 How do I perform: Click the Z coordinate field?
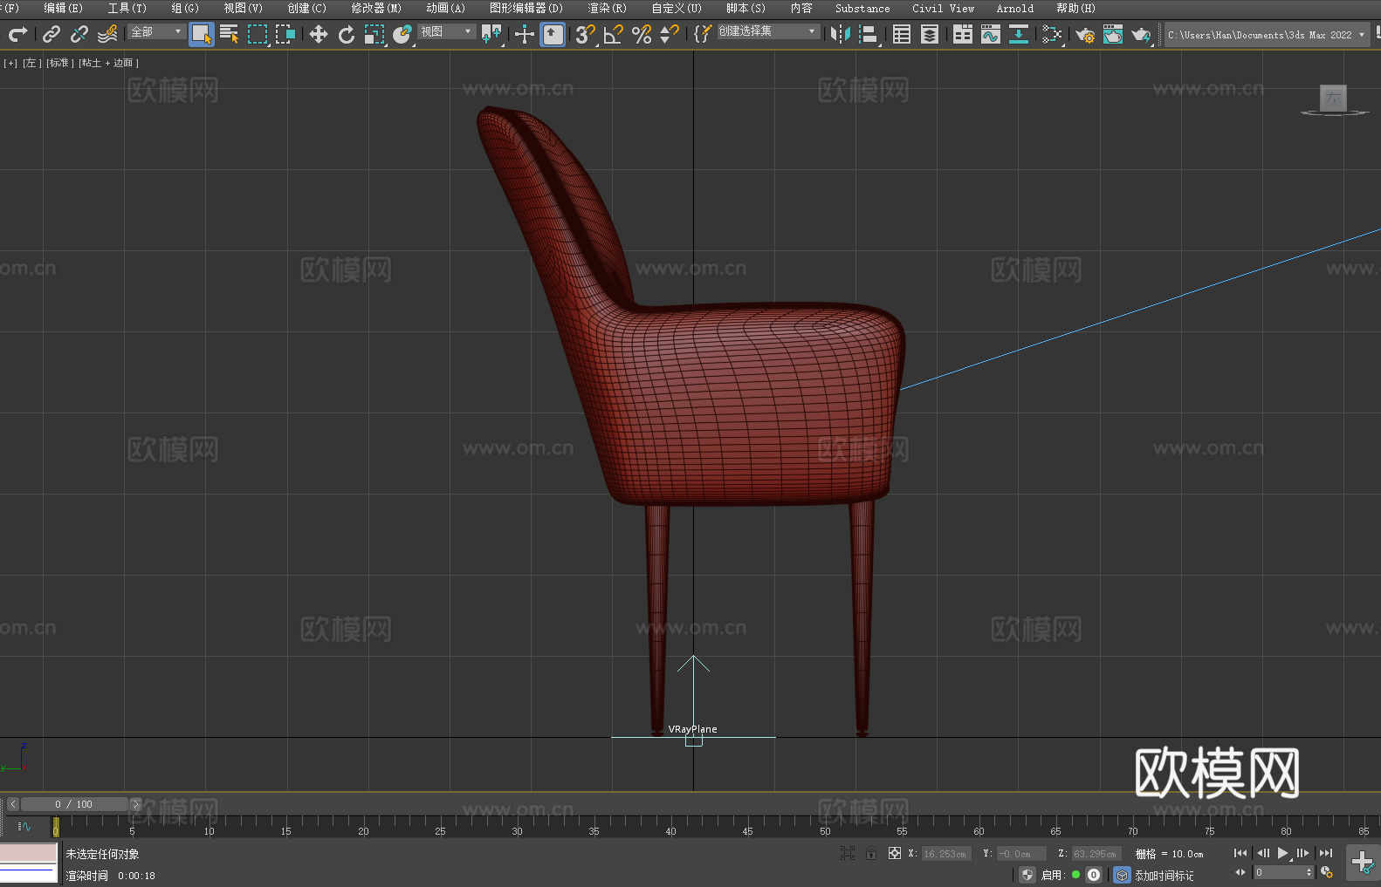1096,854
